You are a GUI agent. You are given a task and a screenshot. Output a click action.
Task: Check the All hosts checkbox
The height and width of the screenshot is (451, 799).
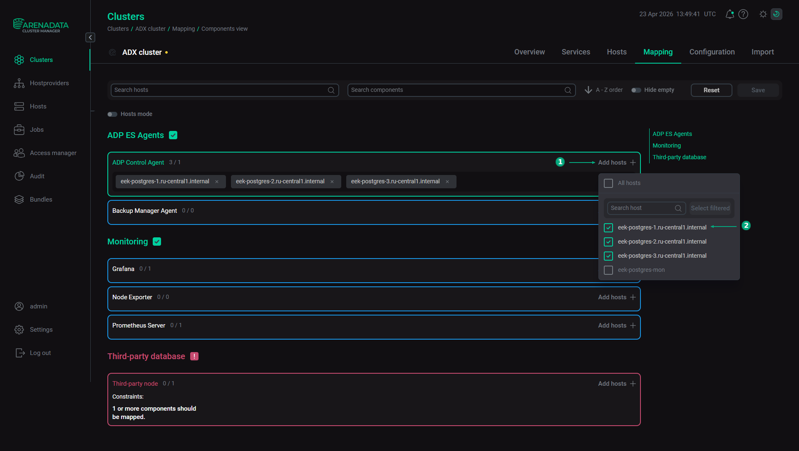click(608, 183)
